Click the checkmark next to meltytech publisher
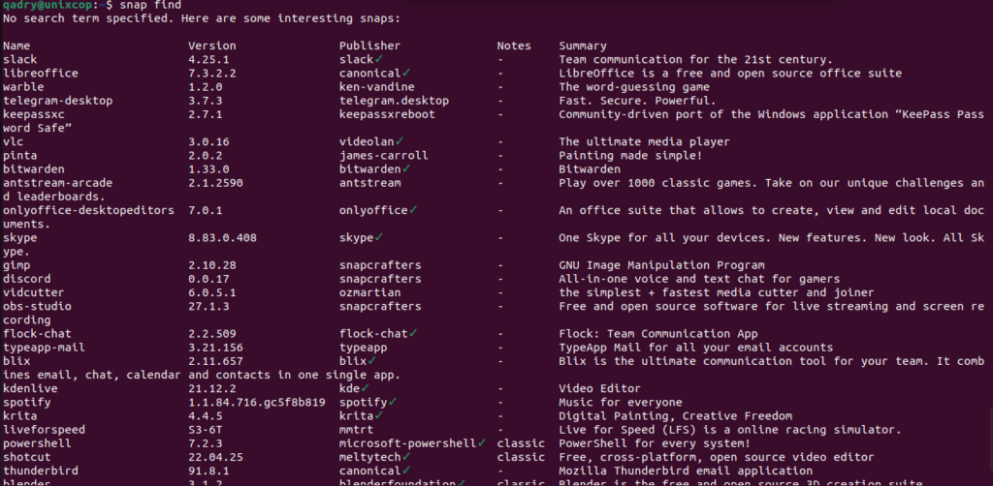 406,456
